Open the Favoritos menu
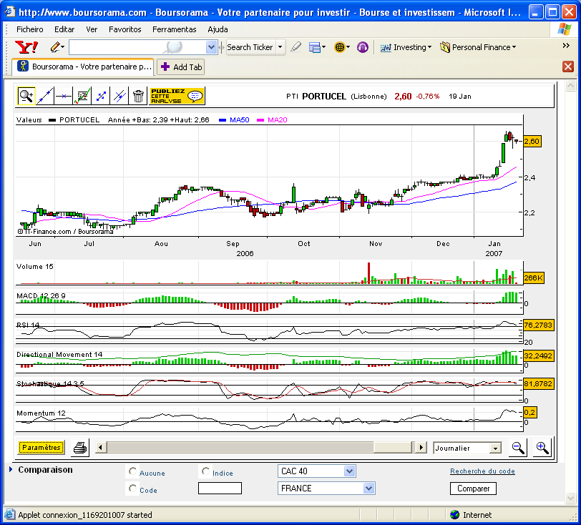The image size is (581, 525). (x=125, y=29)
